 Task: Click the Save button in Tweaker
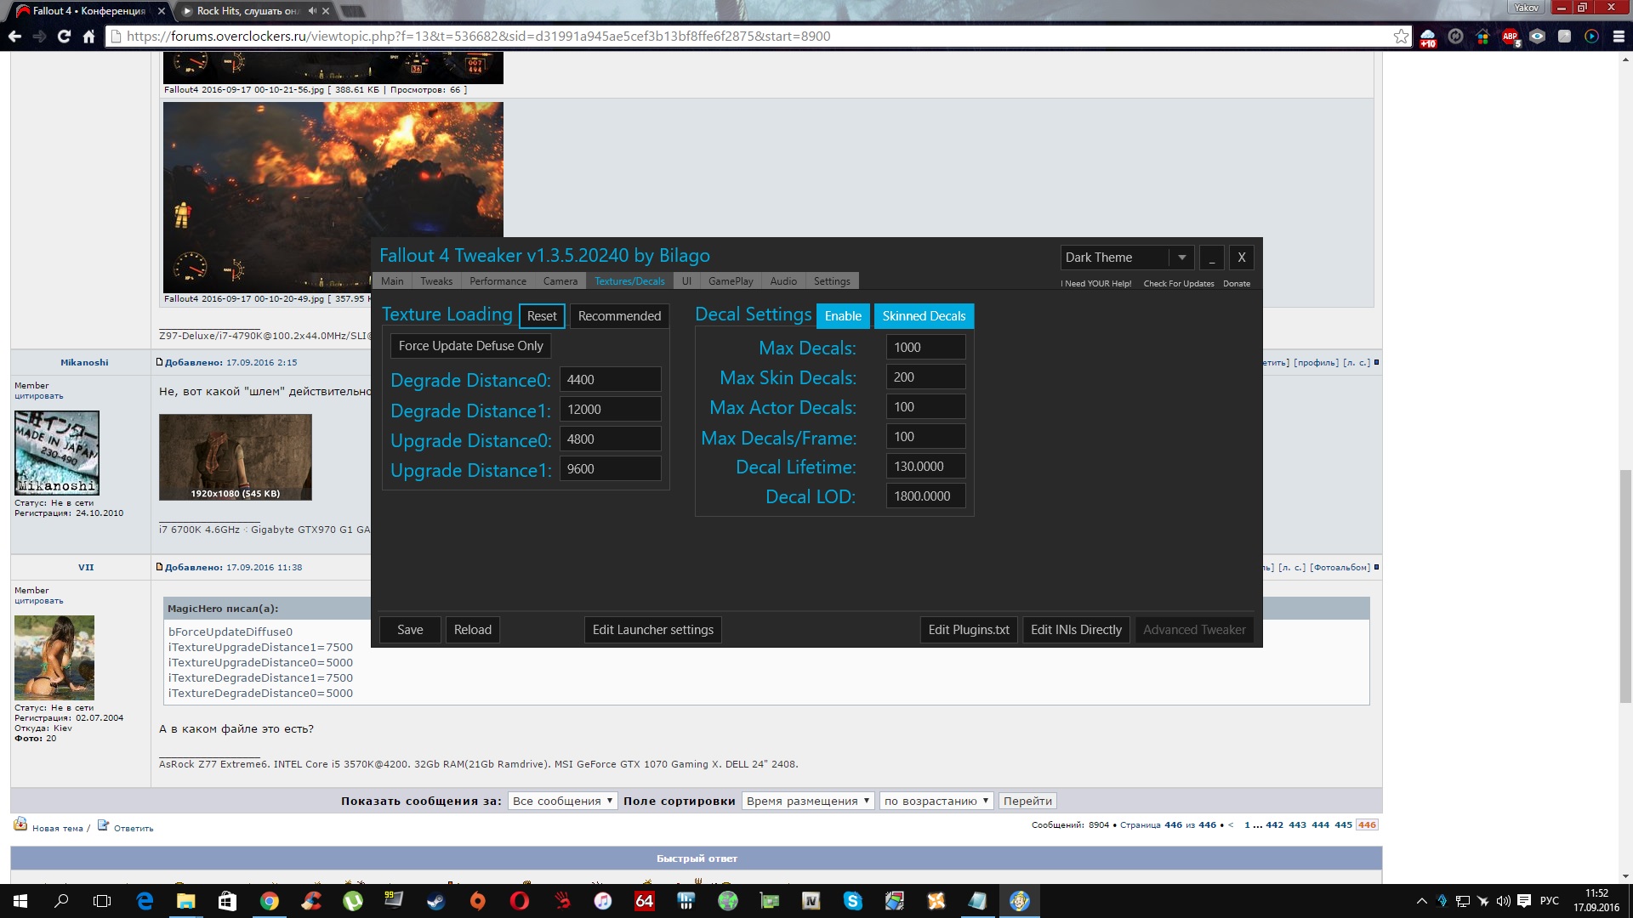[409, 630]
